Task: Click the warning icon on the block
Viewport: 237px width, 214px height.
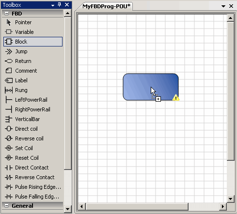Action: coord(176,98)
